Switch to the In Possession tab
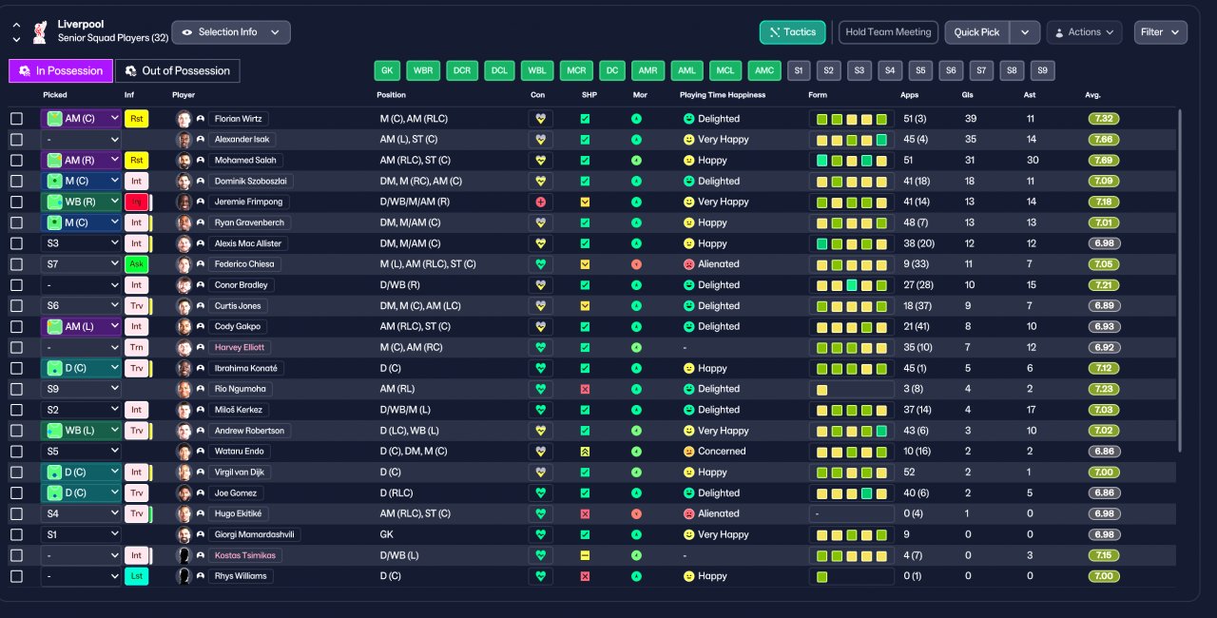The image size is (1217, 618). (x=61, y=70)
